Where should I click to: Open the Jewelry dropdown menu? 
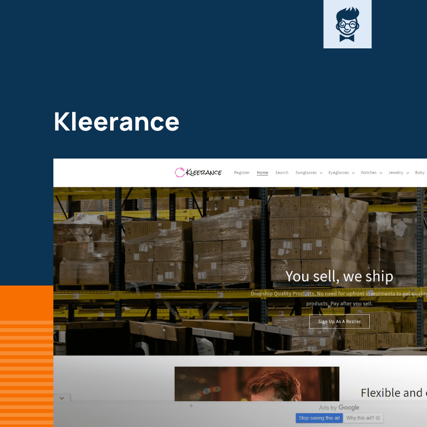click(398, 172)
